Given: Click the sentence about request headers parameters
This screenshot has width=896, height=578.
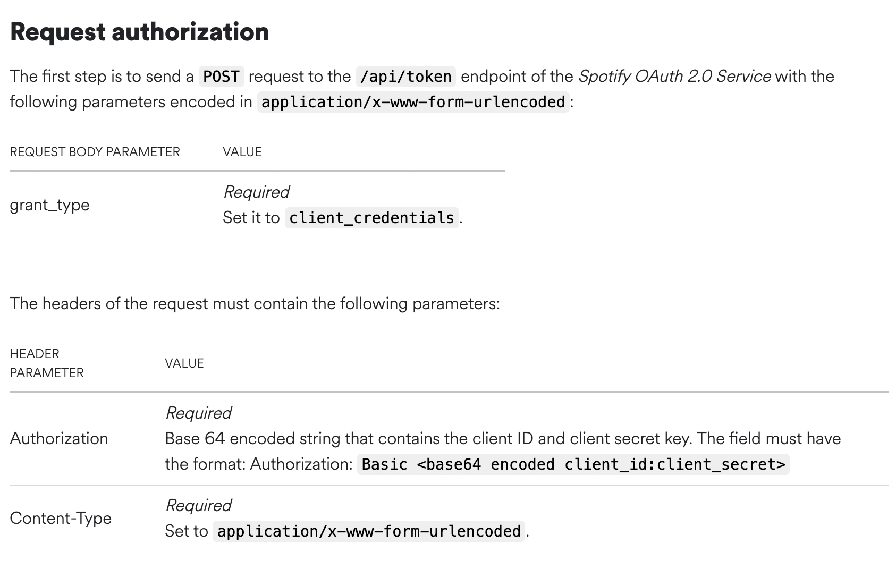Looking at the screenshot, I should 255,304.
